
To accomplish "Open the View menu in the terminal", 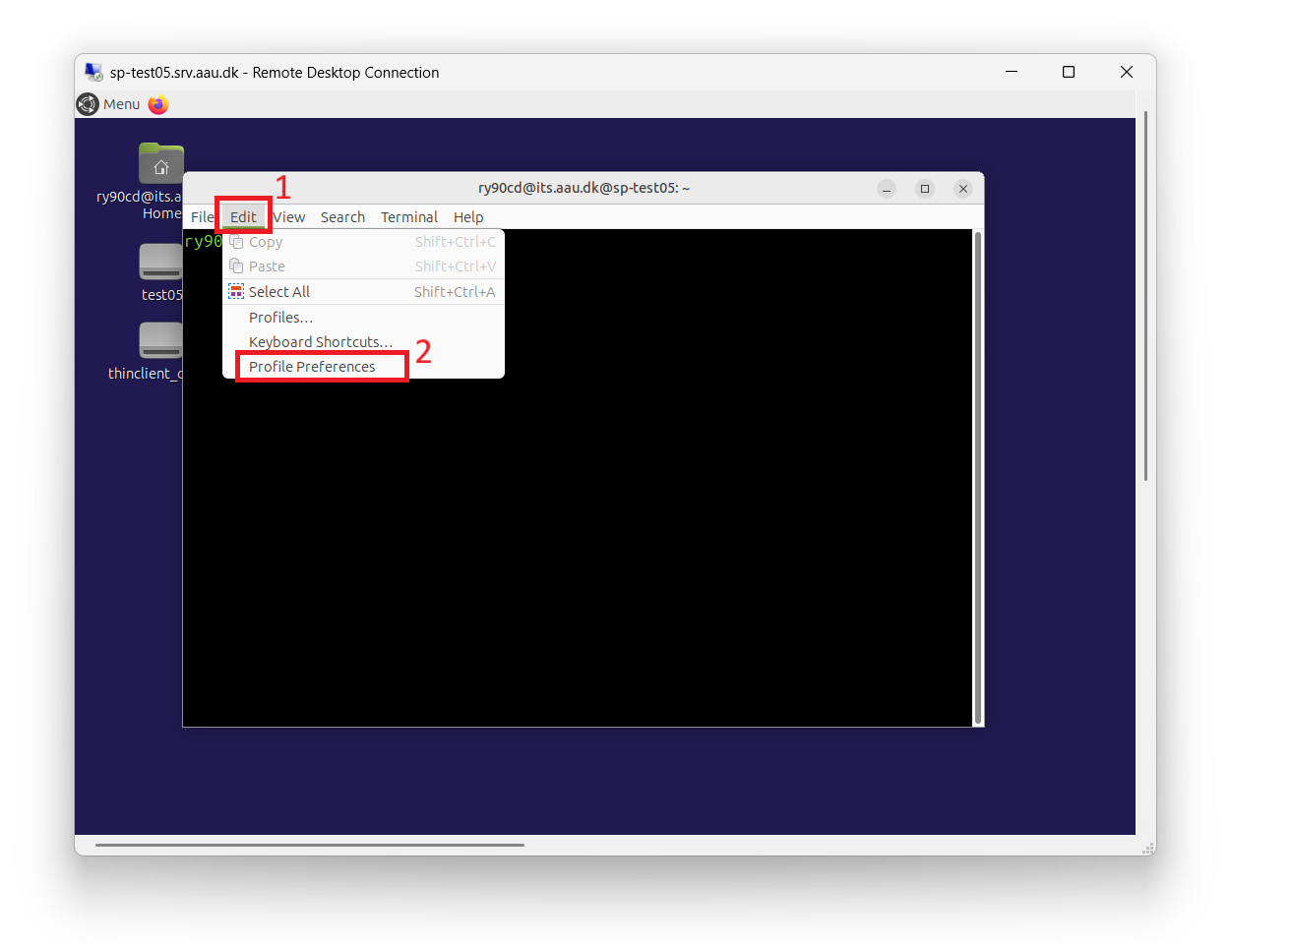I will coord(289,216).
